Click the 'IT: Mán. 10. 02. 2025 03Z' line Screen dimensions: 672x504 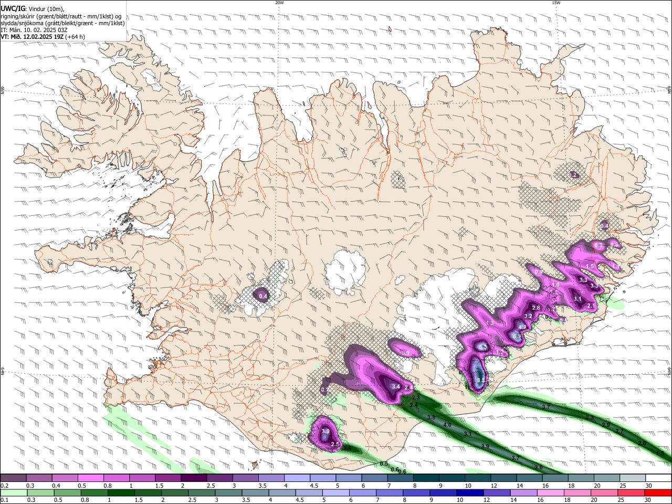(x=34, y=30)
